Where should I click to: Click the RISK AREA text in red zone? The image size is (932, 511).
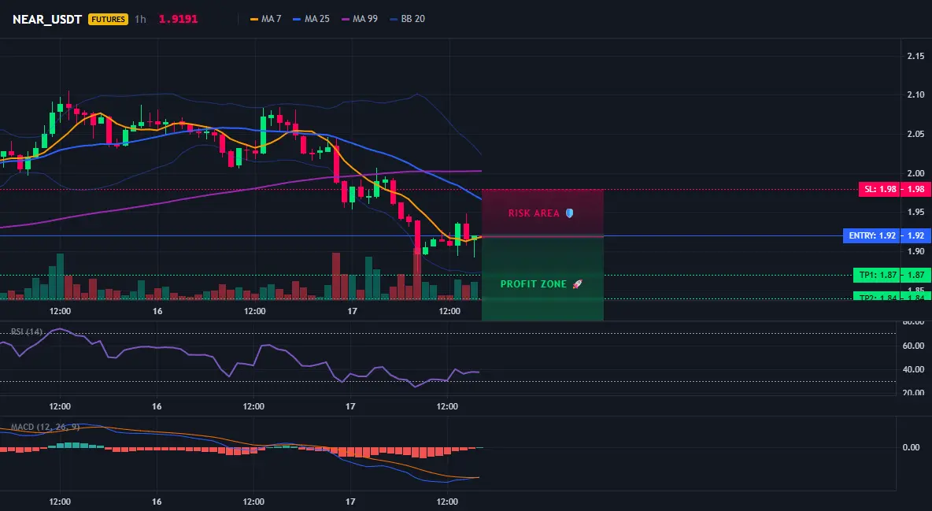pyautogui.click(x=534, y=213)
